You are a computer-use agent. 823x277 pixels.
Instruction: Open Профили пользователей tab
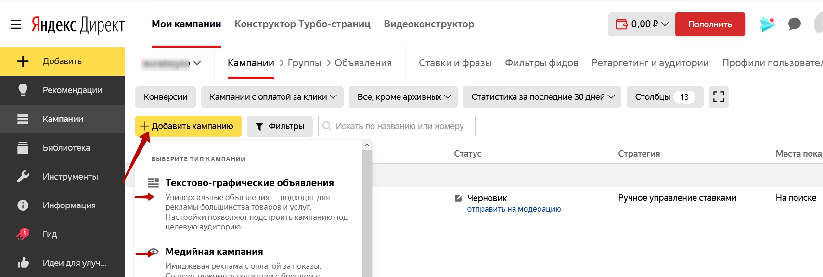click(772, 63)
